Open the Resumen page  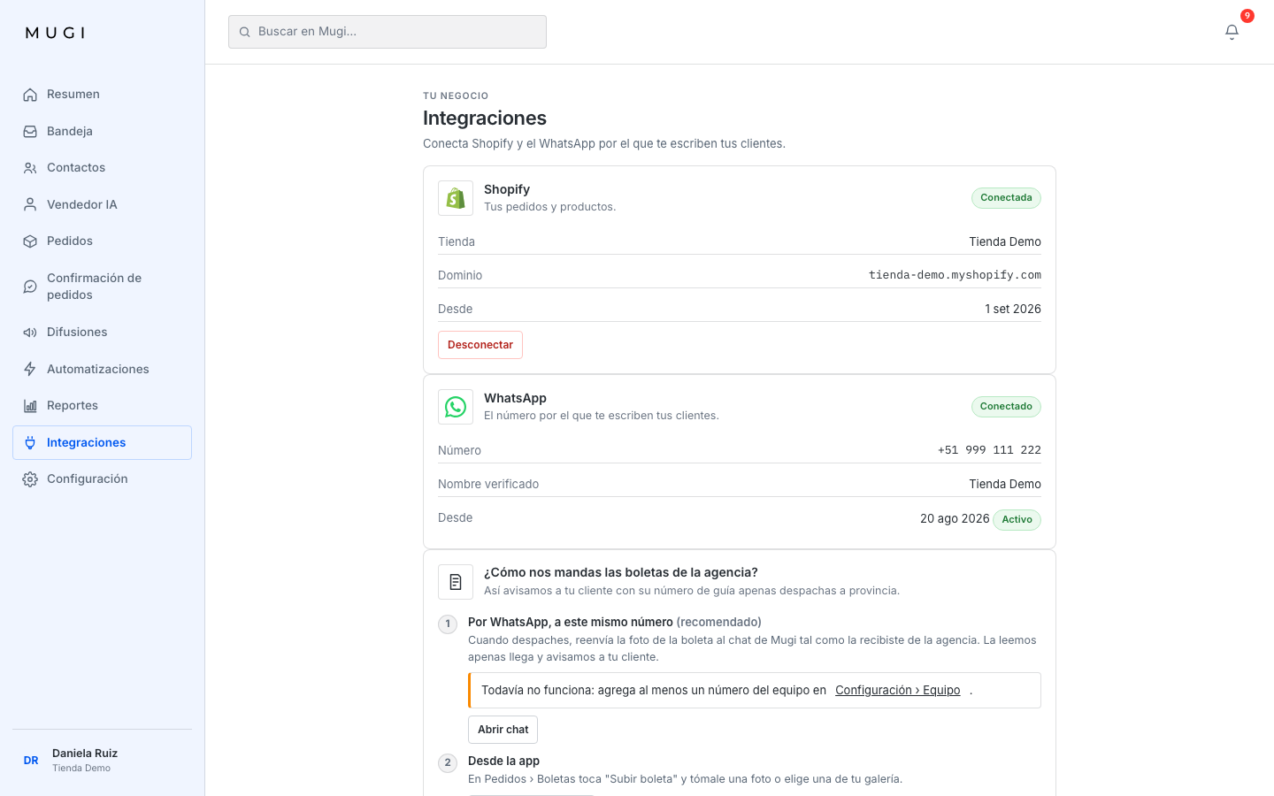(x=102, y=95)
